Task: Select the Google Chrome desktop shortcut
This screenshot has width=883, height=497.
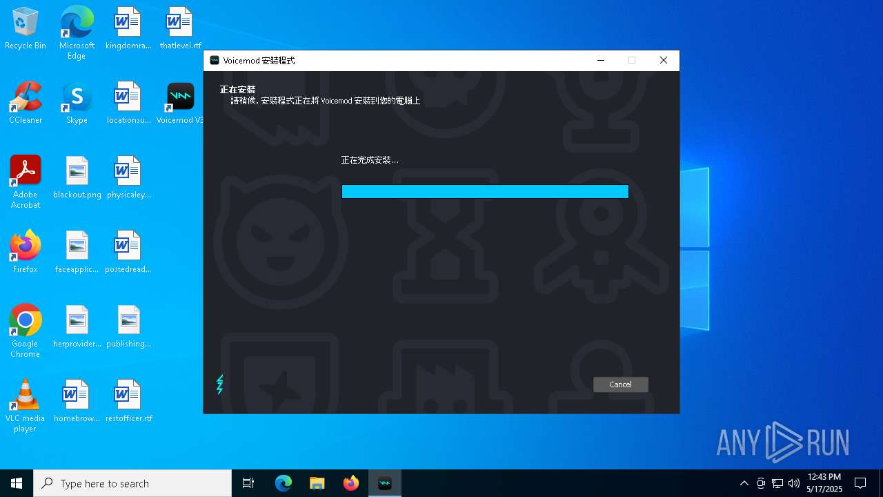Action: [x=26, y=331]
